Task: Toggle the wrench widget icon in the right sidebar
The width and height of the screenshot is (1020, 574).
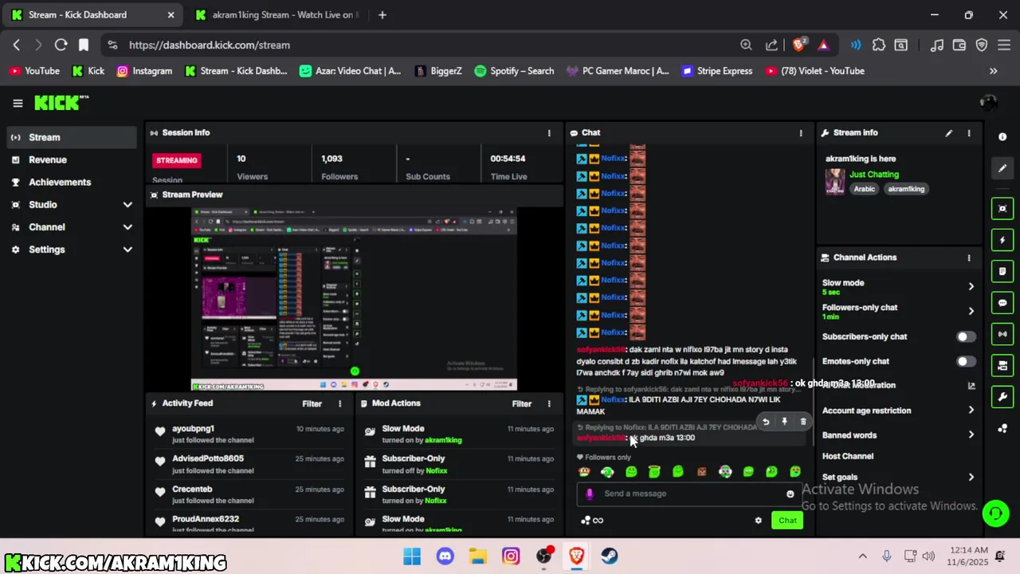Action: click(1002, 397)
